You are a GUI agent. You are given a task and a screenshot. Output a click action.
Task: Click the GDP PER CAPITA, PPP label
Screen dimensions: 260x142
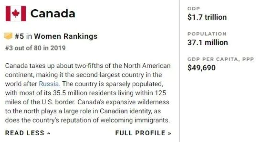[x=221, y=59]
